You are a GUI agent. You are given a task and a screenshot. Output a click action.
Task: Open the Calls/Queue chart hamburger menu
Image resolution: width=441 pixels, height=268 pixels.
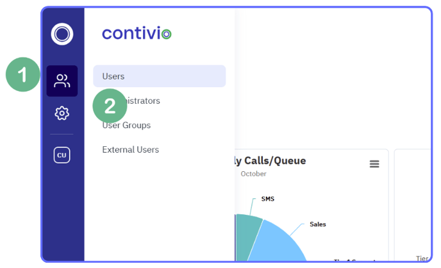click(374, 164)
